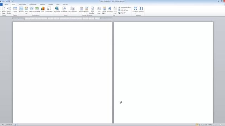Insert an Equation with the pi icon
The height and width of the screenshot is (126, 225).
(x=135, y=10)
